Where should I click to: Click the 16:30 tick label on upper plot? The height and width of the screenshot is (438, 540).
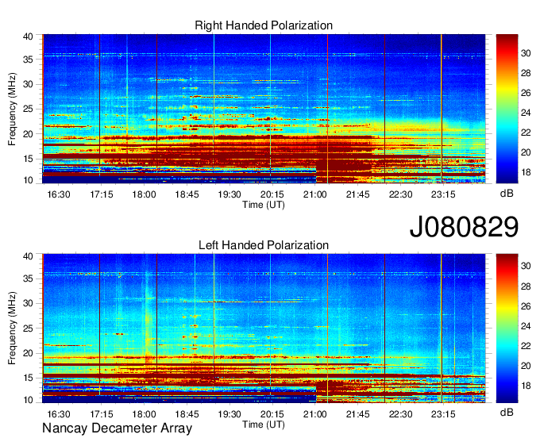point(59,194)
